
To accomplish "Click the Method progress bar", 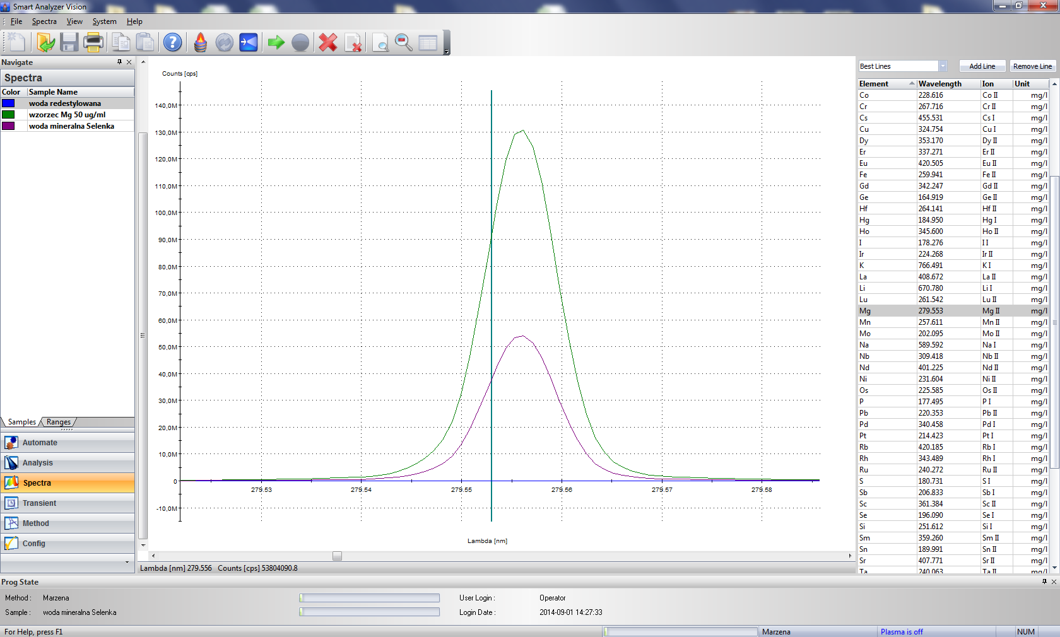I will click(369, 598).
